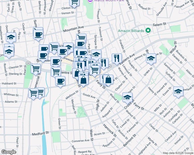
Task: Select the Suffolk St label
Action: click(170, 76)
